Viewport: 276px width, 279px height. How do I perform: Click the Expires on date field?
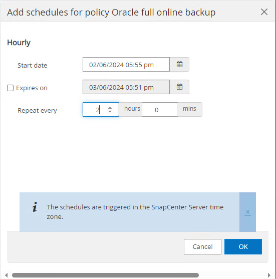point(126,87)
